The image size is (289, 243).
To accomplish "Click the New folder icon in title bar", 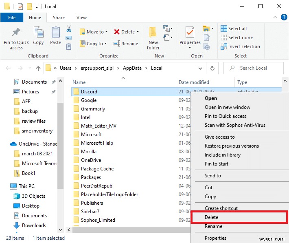I will [29, 7].
